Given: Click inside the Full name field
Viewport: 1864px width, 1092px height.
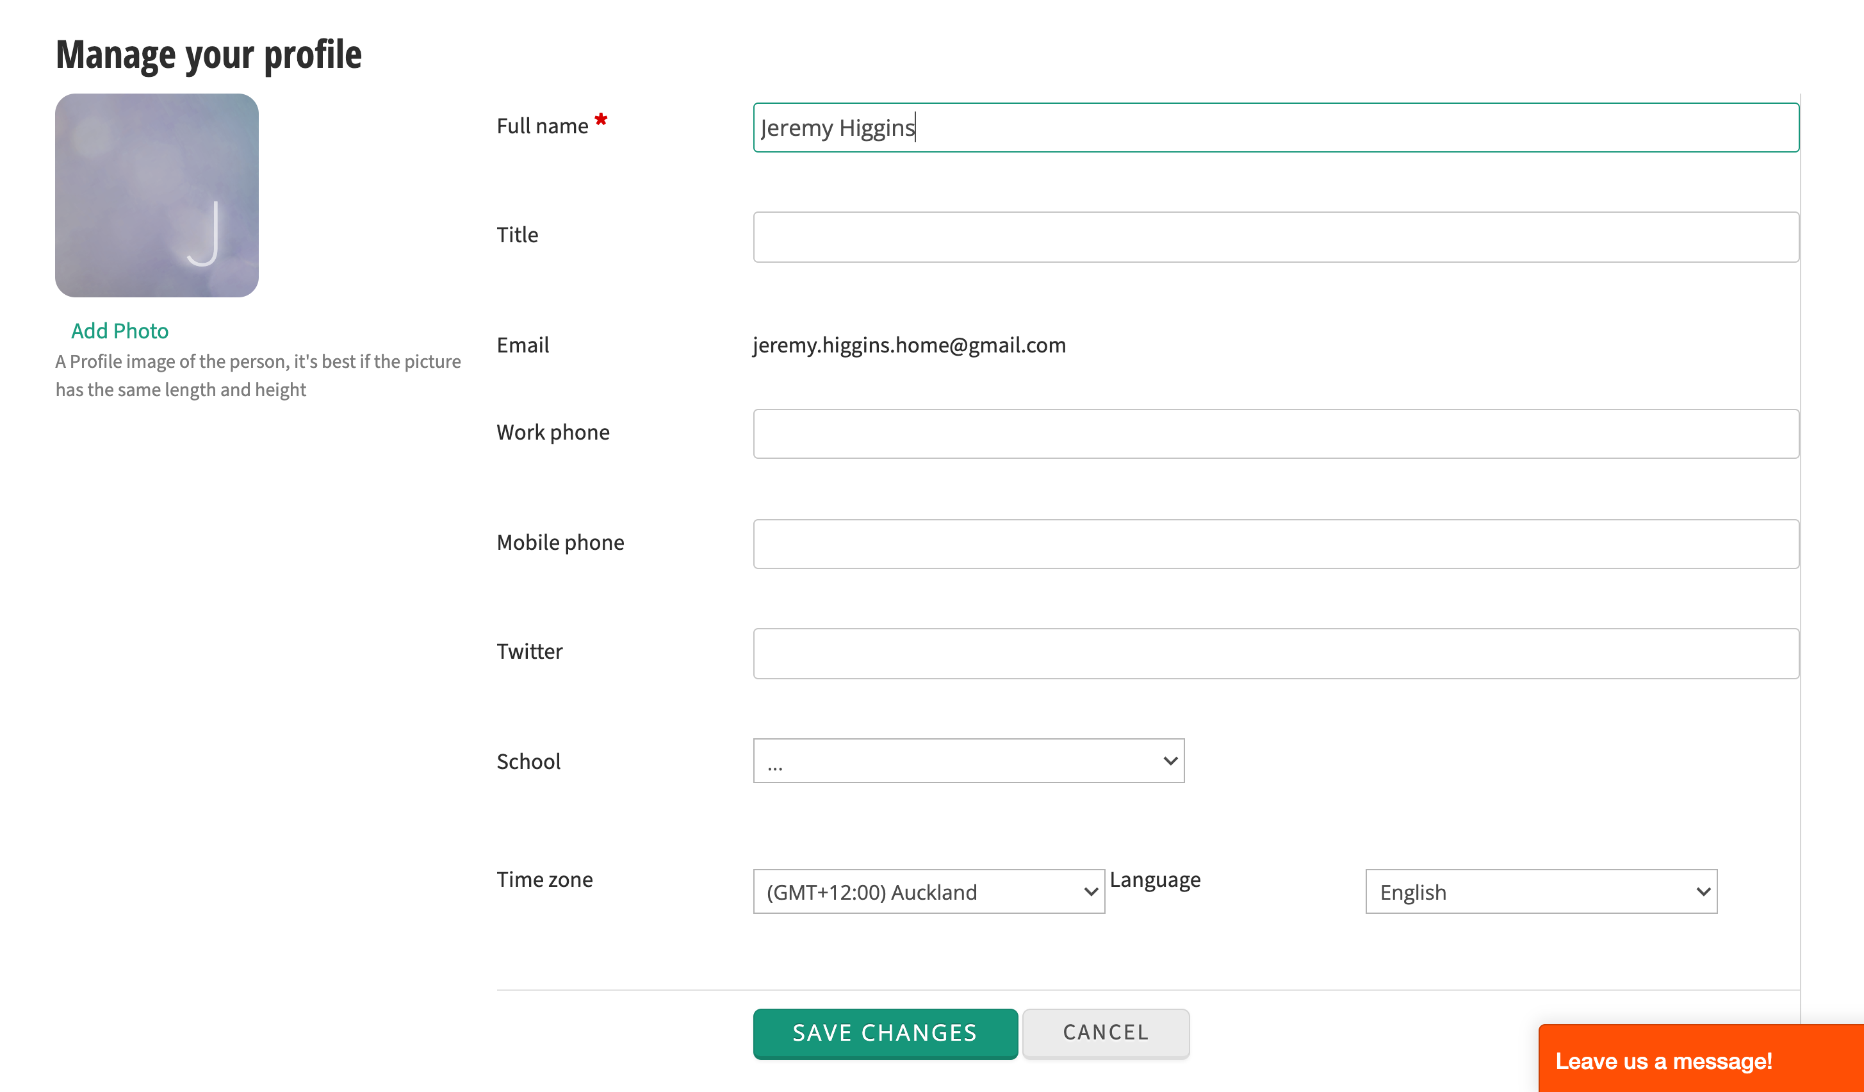Looking at the screenshot, I should tap(1275, 128).
